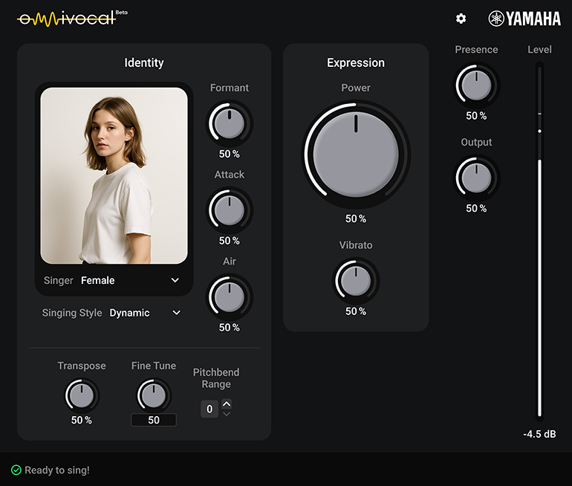The width and height of the screenshot is (572, 486).
Task: Click the large Power knob
Action: (356, 155)
